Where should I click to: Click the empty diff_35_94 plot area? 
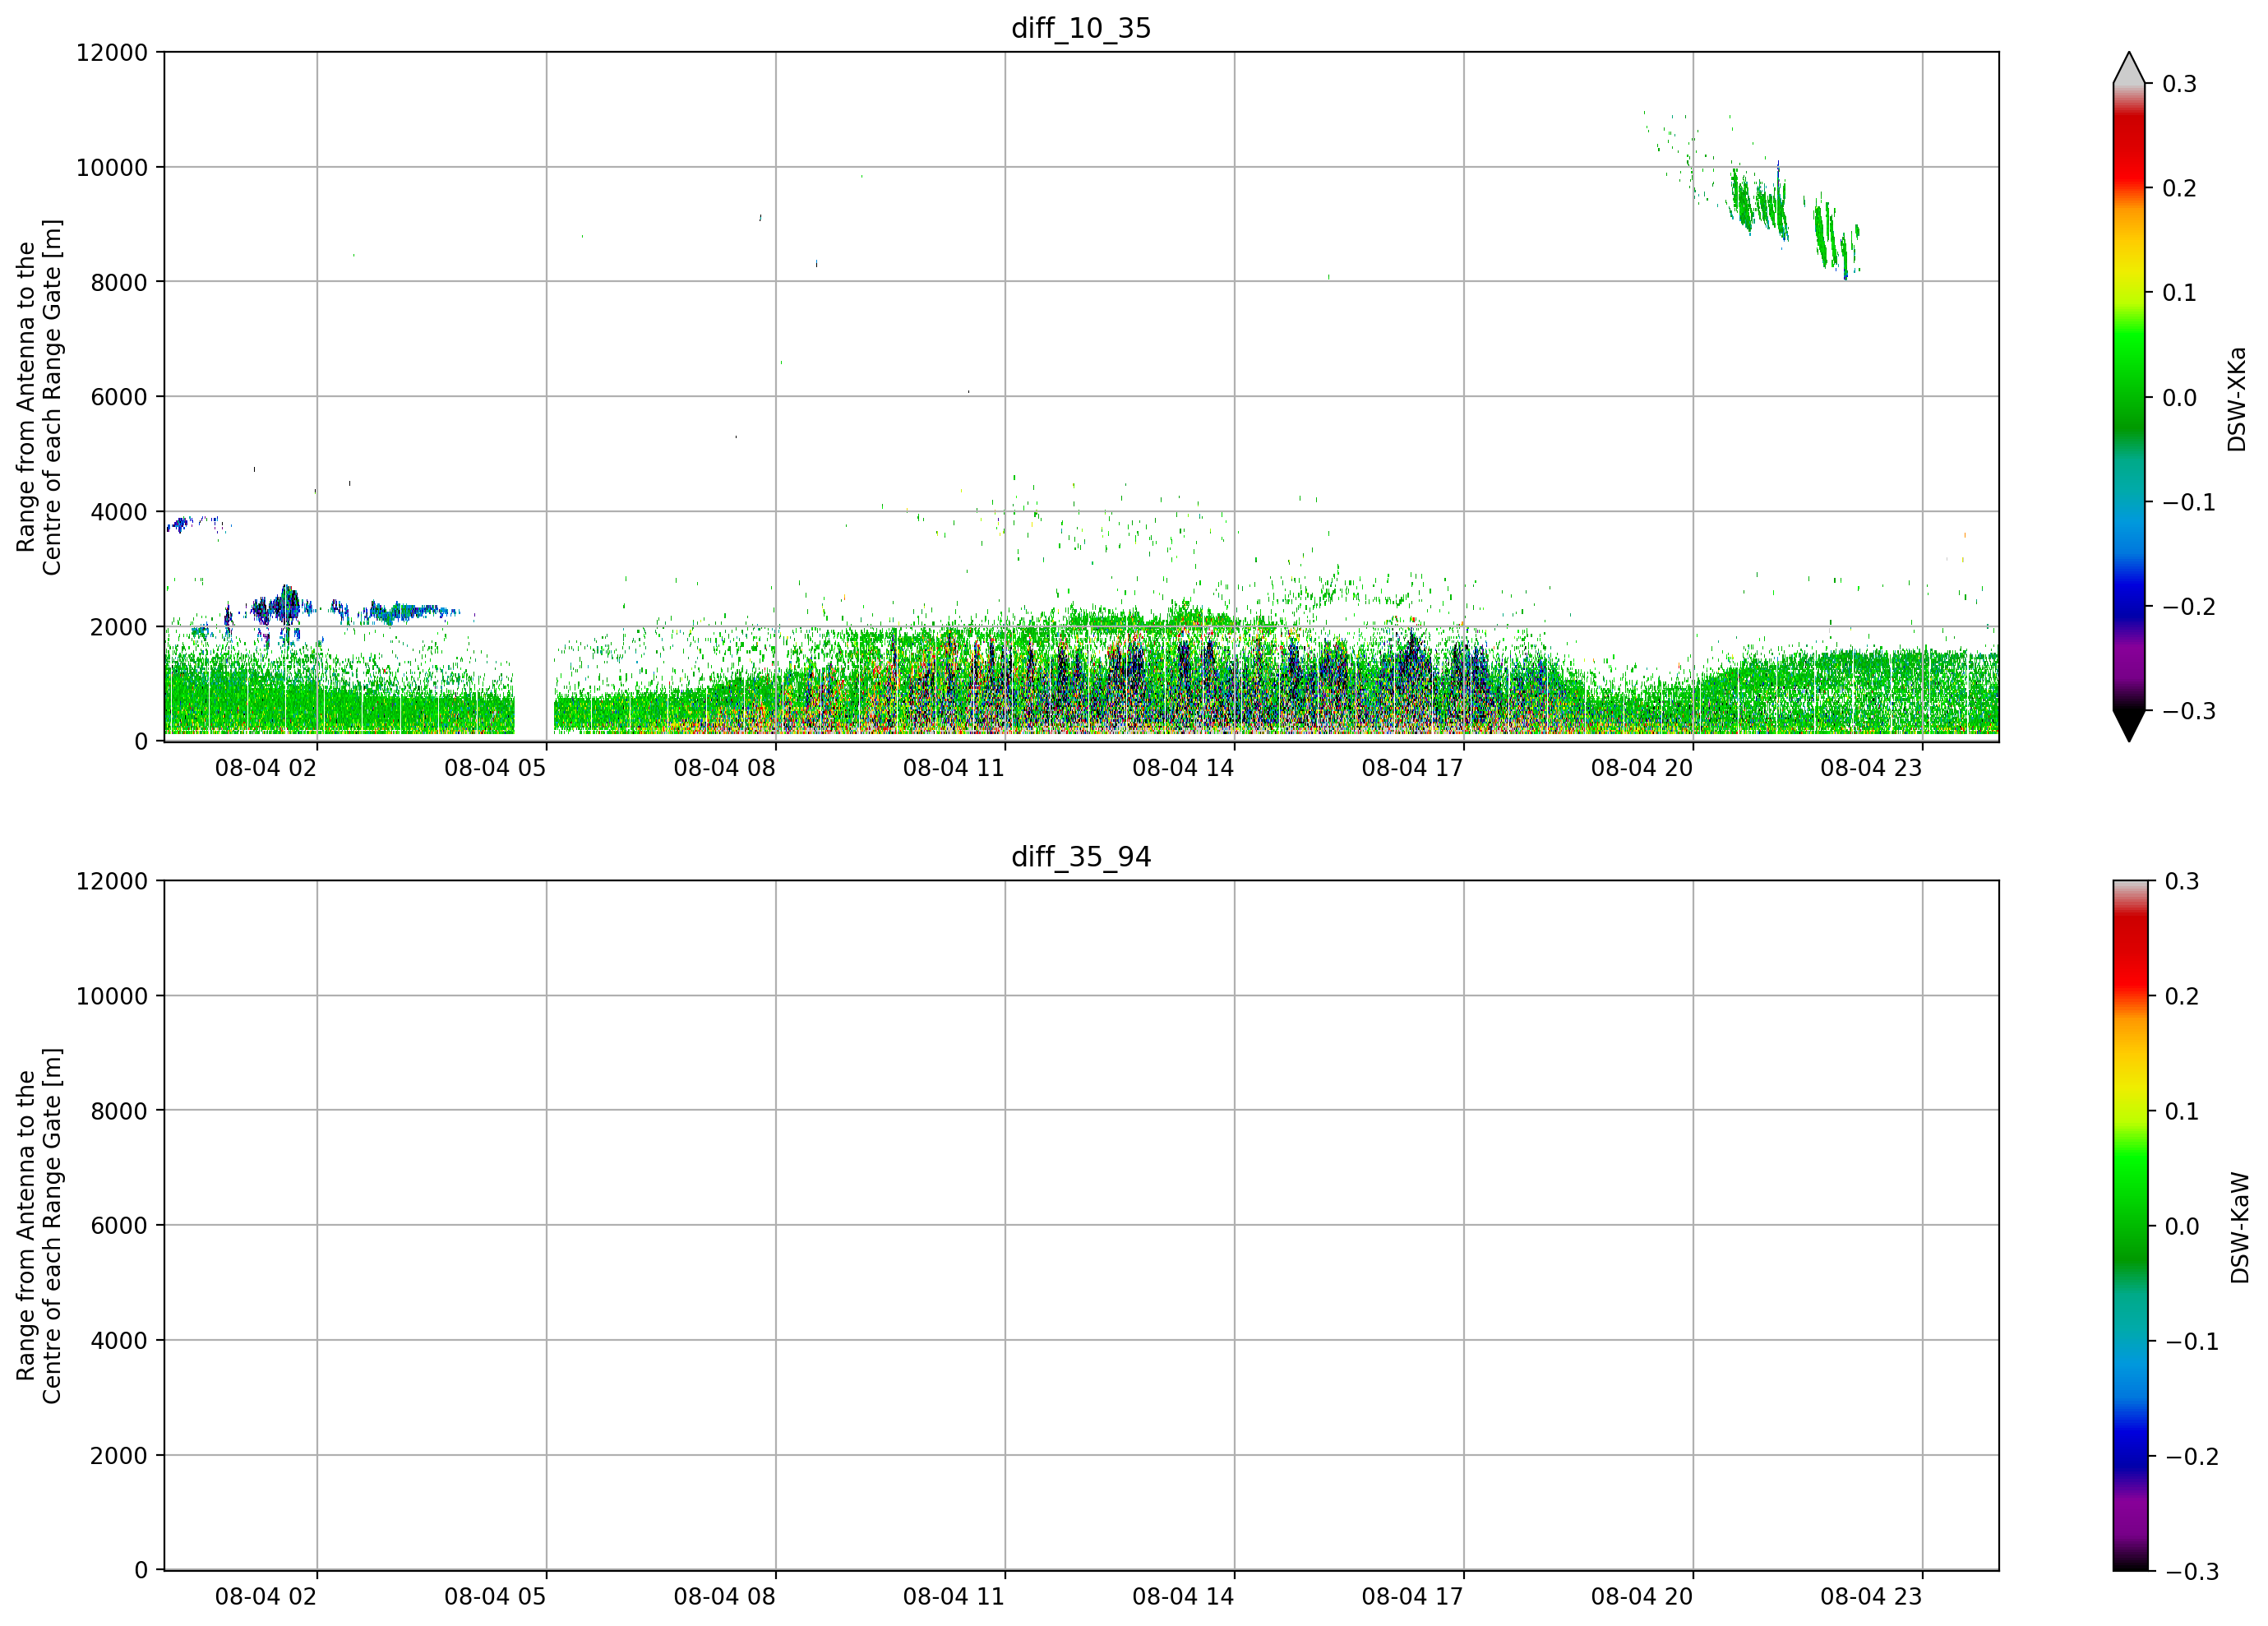click(x=1081, y=1226)
